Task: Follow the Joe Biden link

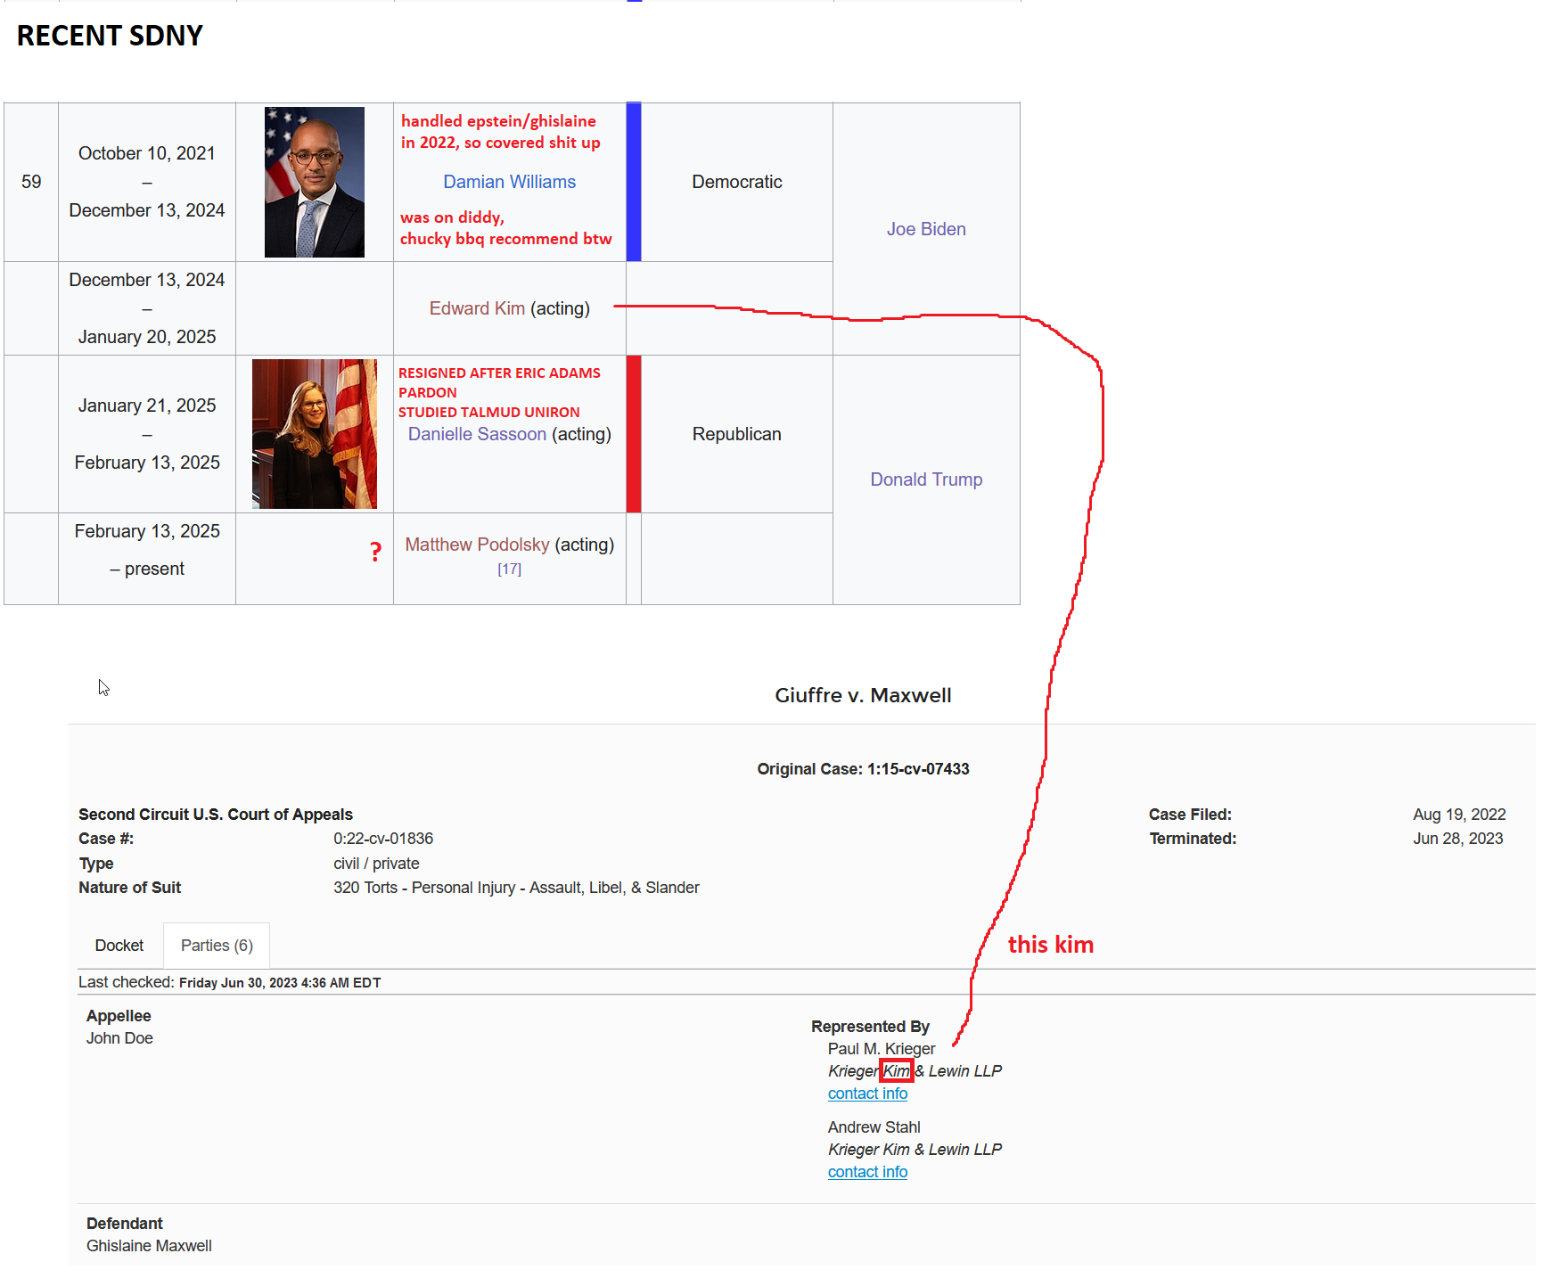Action: [926, 229]
